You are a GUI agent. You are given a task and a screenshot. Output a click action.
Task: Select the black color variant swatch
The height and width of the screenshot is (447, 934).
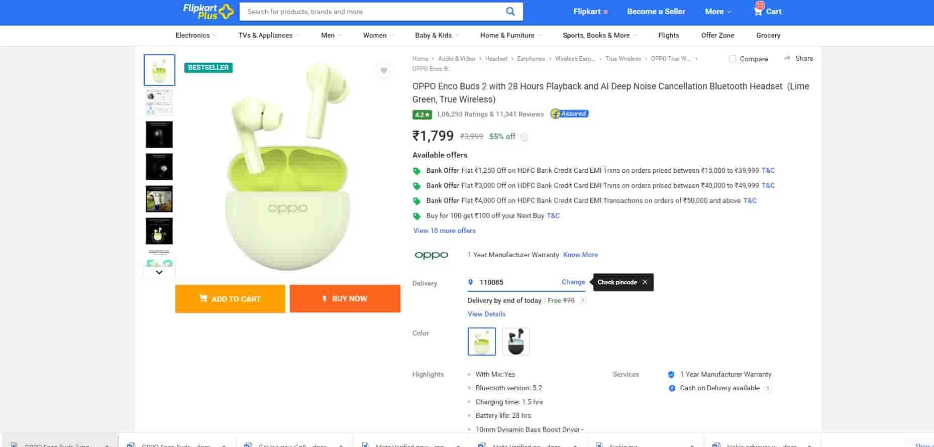515,342
